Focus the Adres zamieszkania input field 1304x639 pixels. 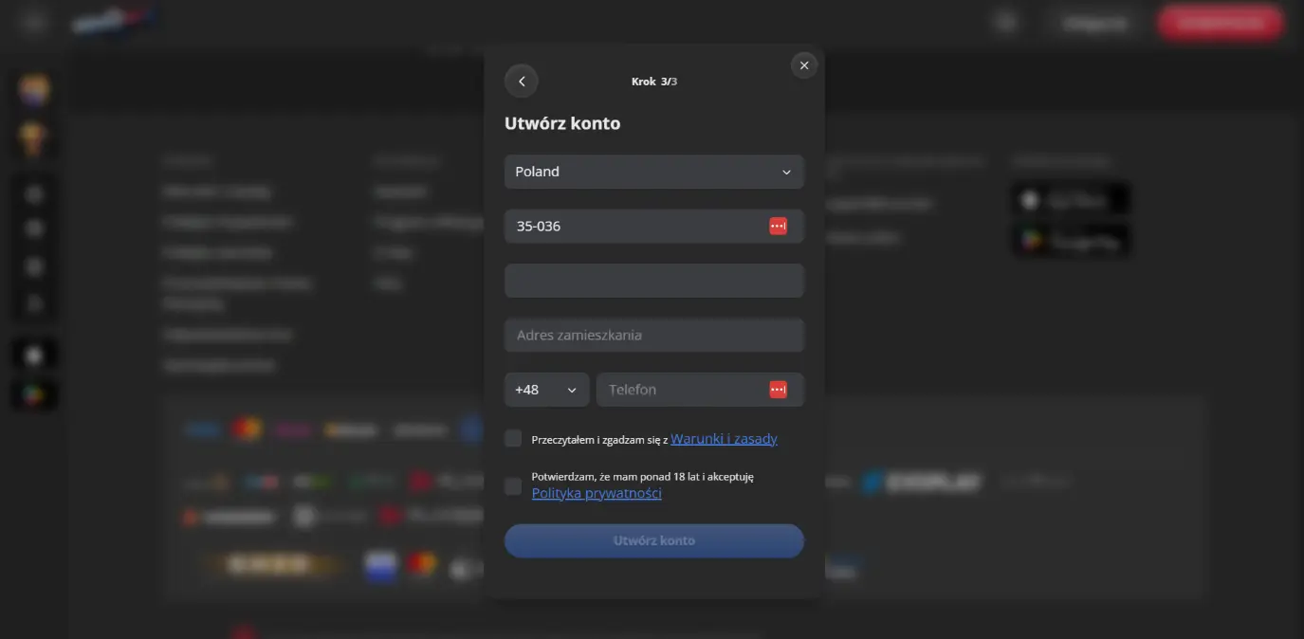653,335
